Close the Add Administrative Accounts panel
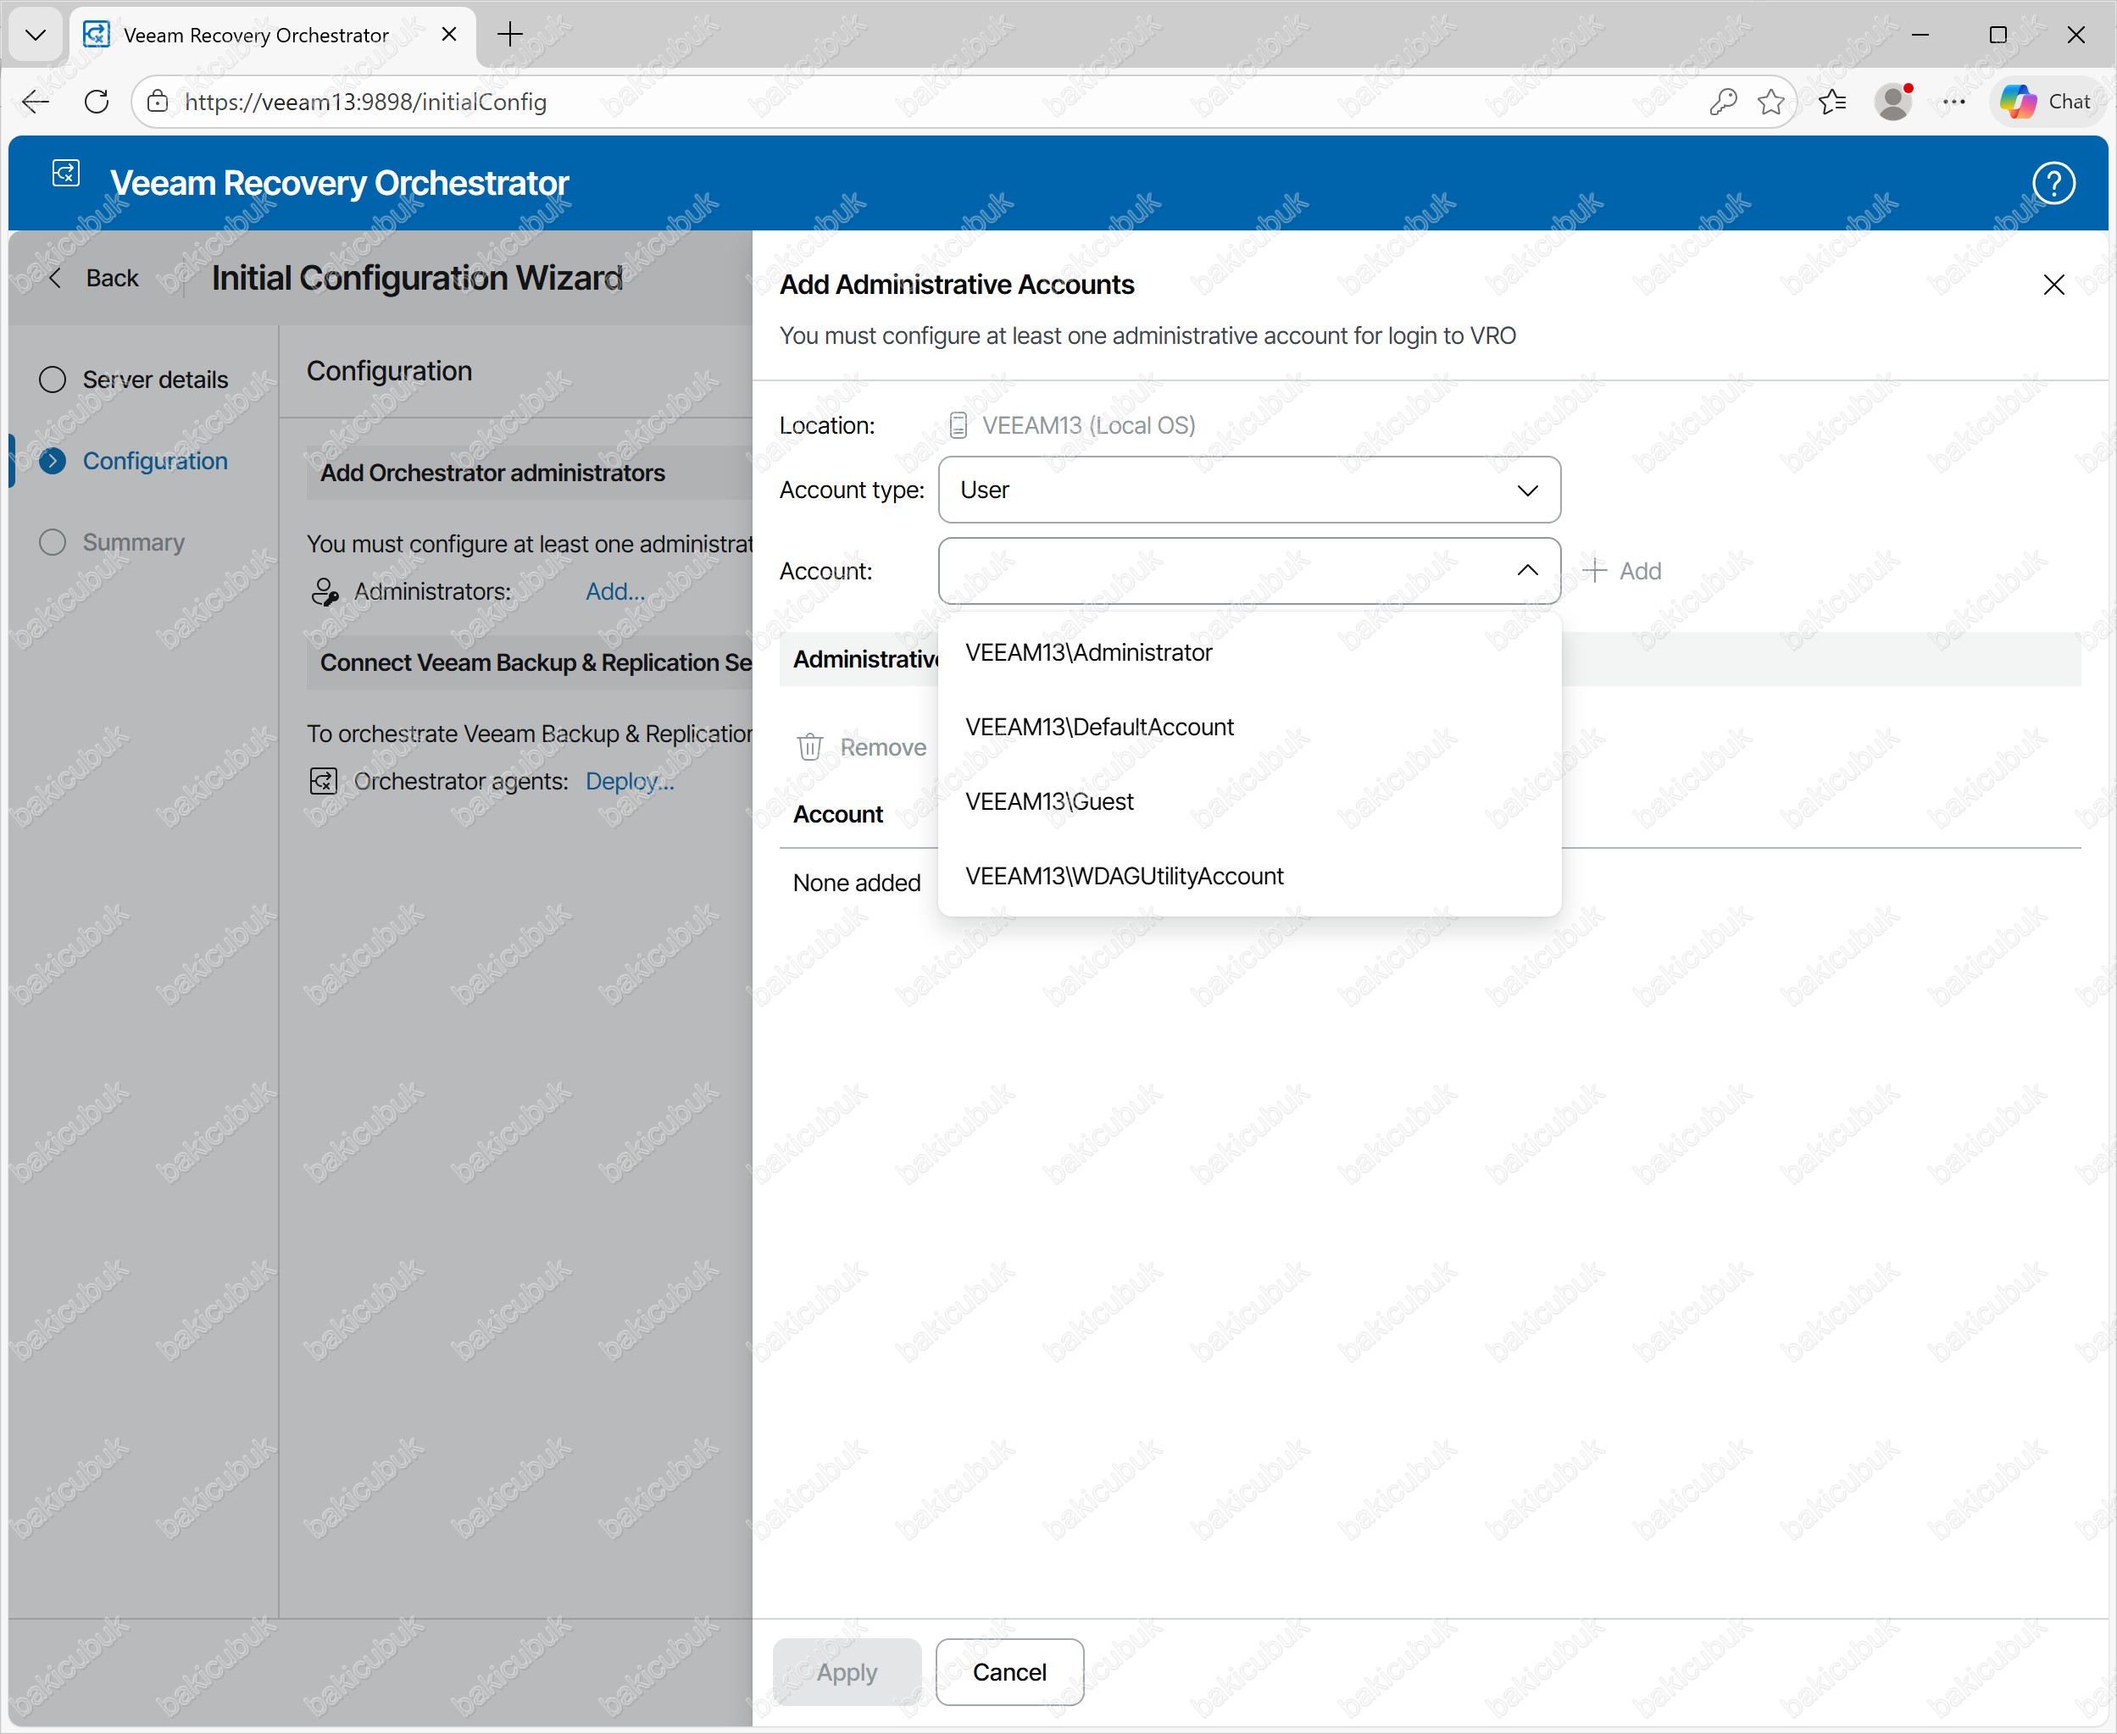Viewport: 2117px width, 1734px height. [2053, 285]
